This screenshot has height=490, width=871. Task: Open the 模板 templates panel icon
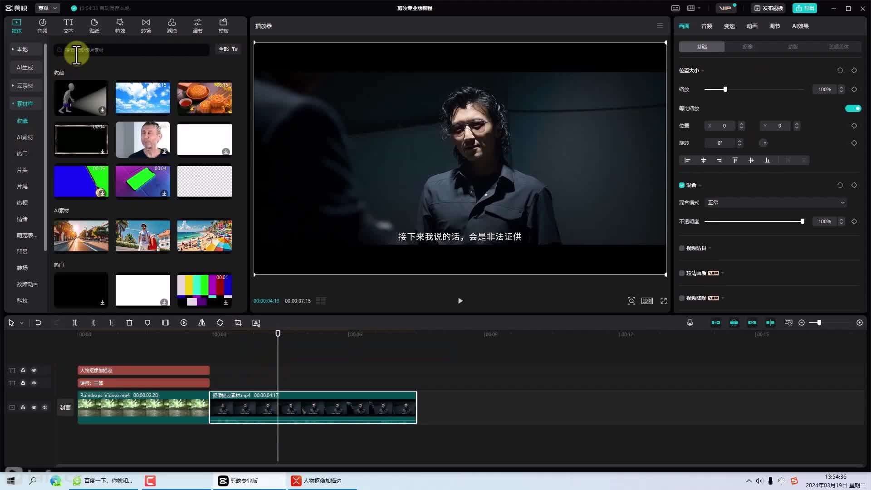click(223, 26)
